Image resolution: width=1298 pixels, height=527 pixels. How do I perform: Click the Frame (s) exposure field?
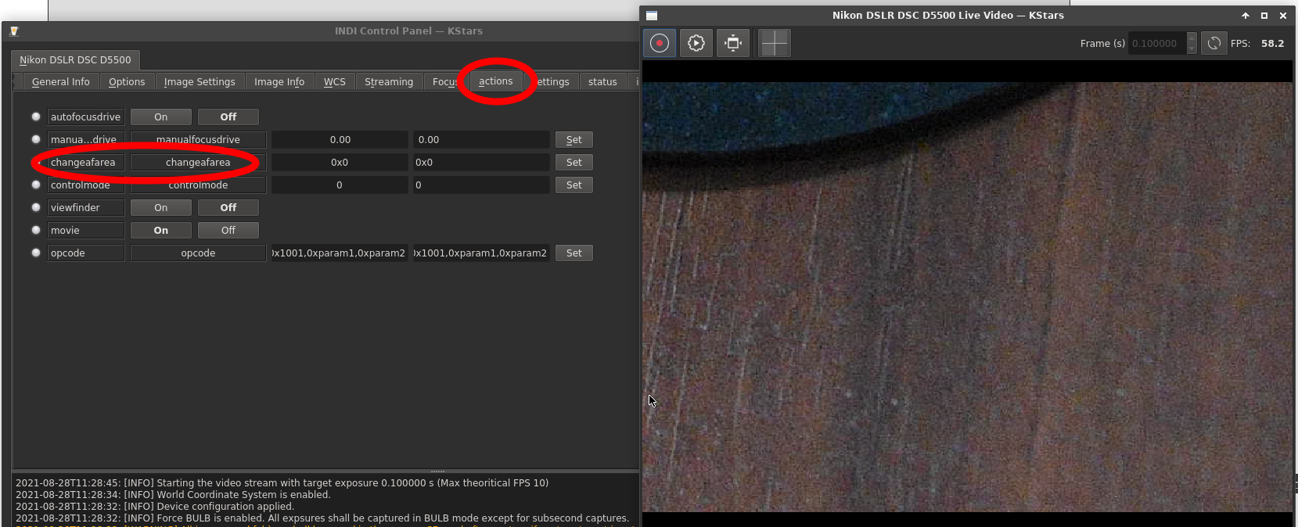(1157, 44)
